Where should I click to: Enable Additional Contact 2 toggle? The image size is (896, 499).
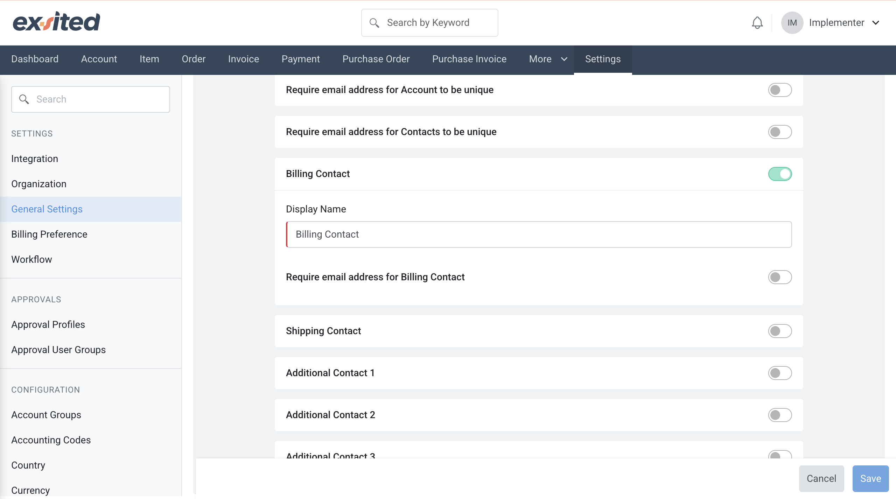click(780, 415)
